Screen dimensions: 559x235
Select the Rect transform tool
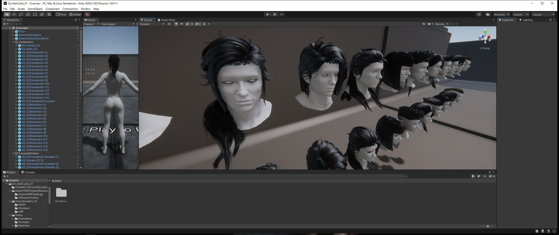[35, 14]
